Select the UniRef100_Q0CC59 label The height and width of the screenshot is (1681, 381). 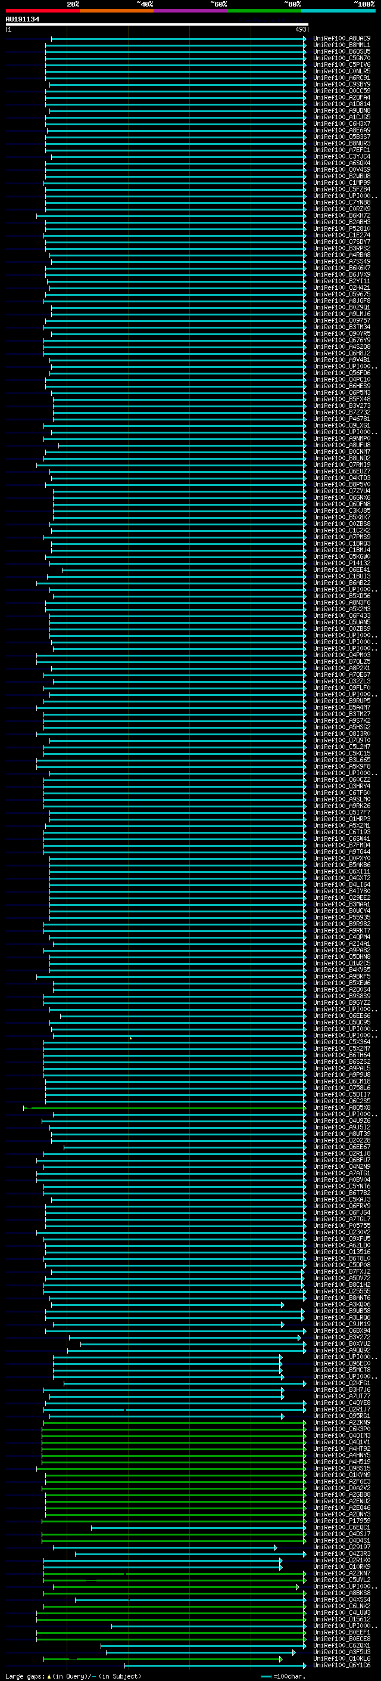point(342,91)
